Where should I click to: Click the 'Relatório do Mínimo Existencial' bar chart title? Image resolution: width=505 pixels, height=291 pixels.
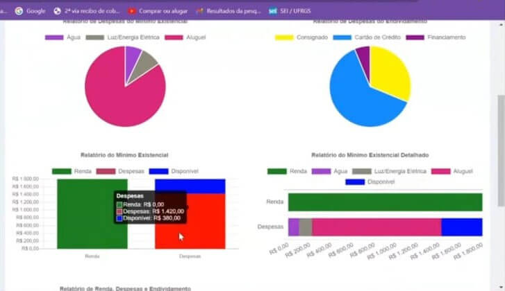tap(124, 155)
